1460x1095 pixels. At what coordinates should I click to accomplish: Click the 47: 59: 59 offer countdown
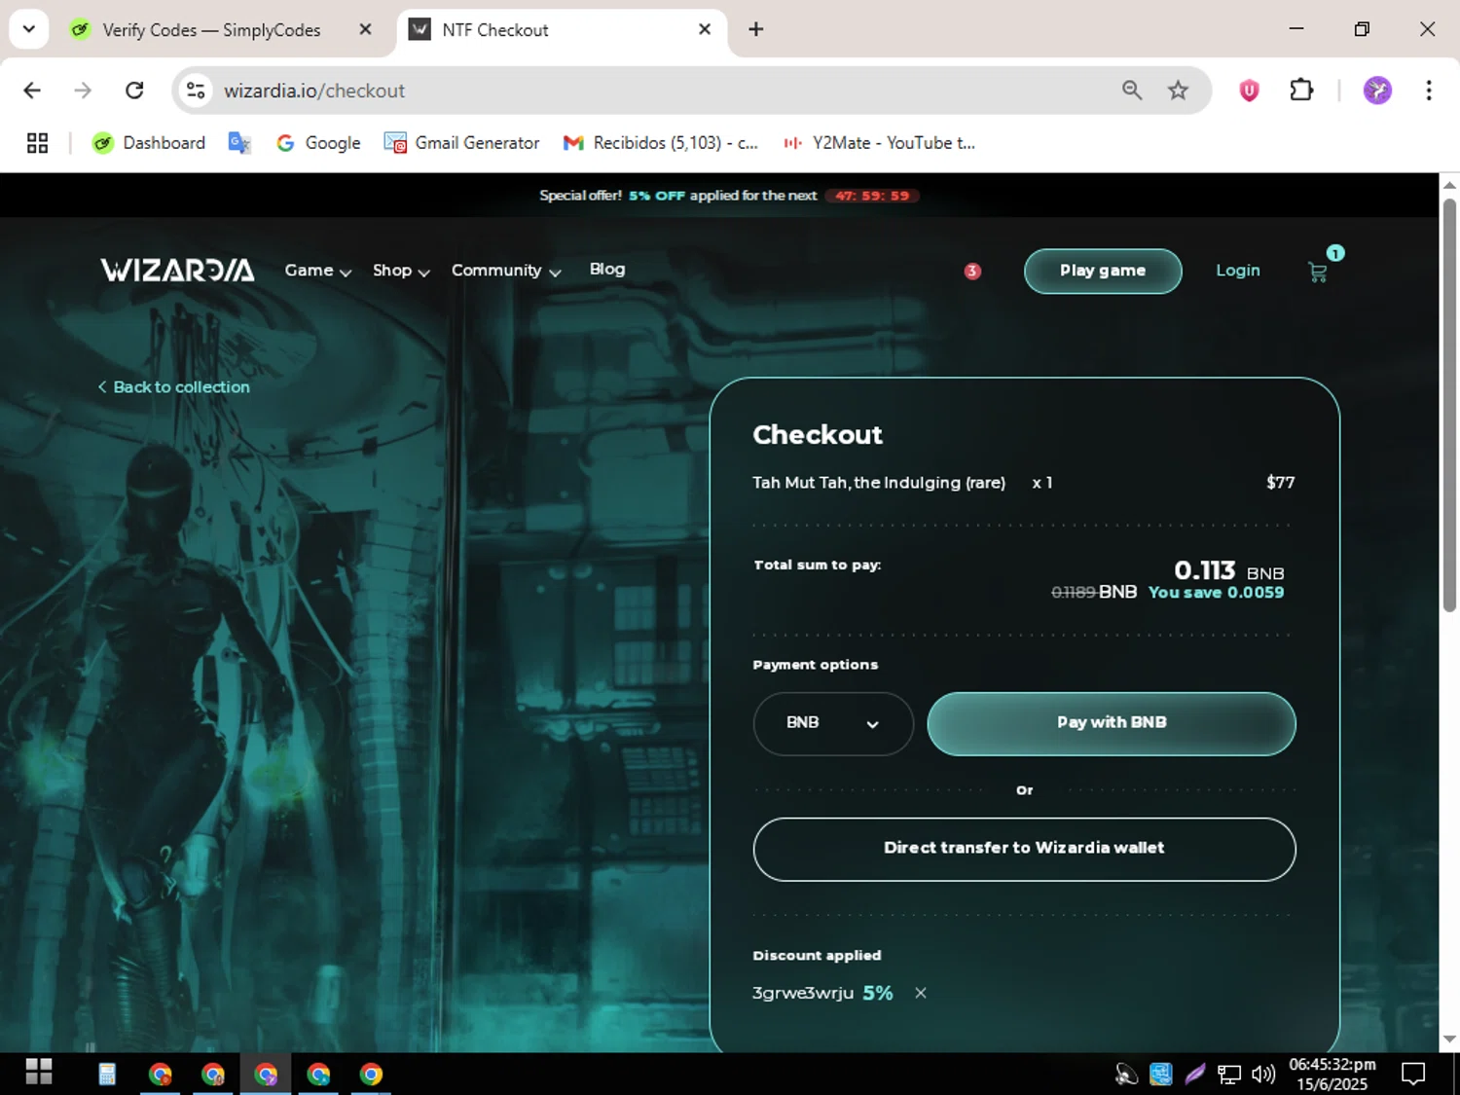point(872,196)
